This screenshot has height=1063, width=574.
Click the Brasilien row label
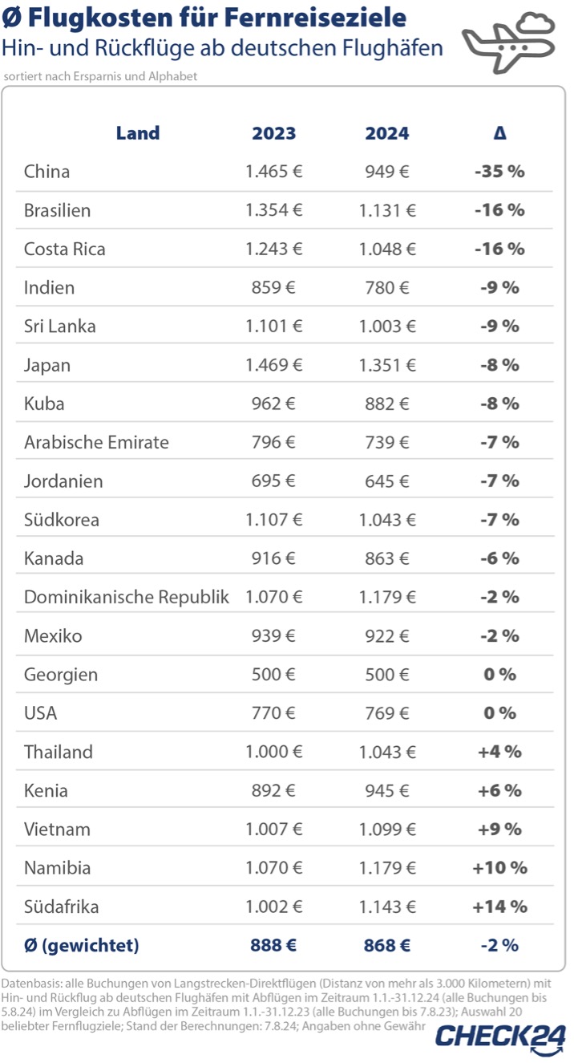(57, 210)
